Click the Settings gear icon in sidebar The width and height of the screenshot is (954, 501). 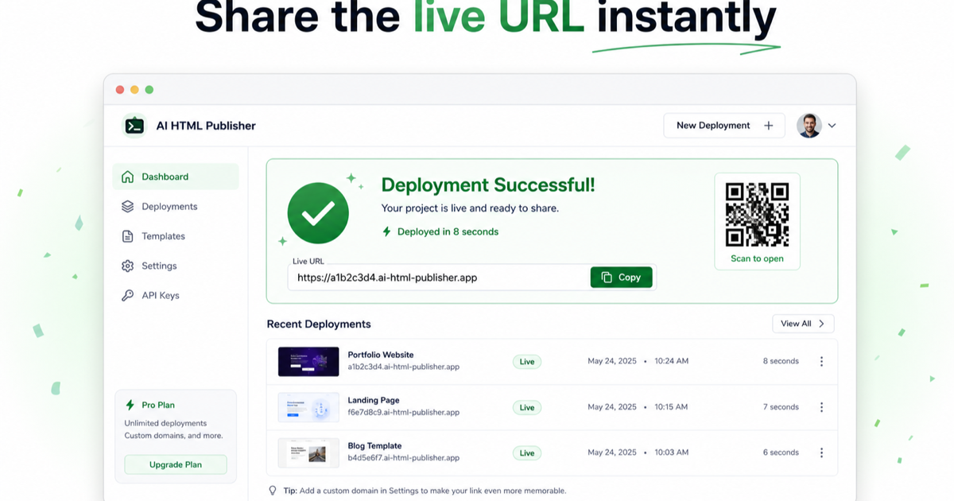point(127,266)
